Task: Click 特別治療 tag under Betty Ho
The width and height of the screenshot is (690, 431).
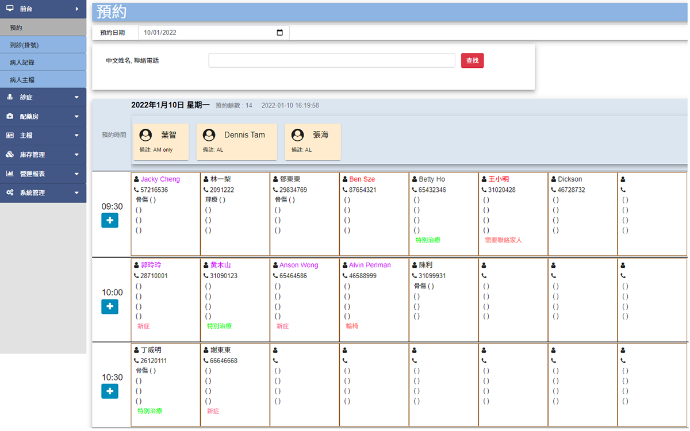Action: (428, 240)
